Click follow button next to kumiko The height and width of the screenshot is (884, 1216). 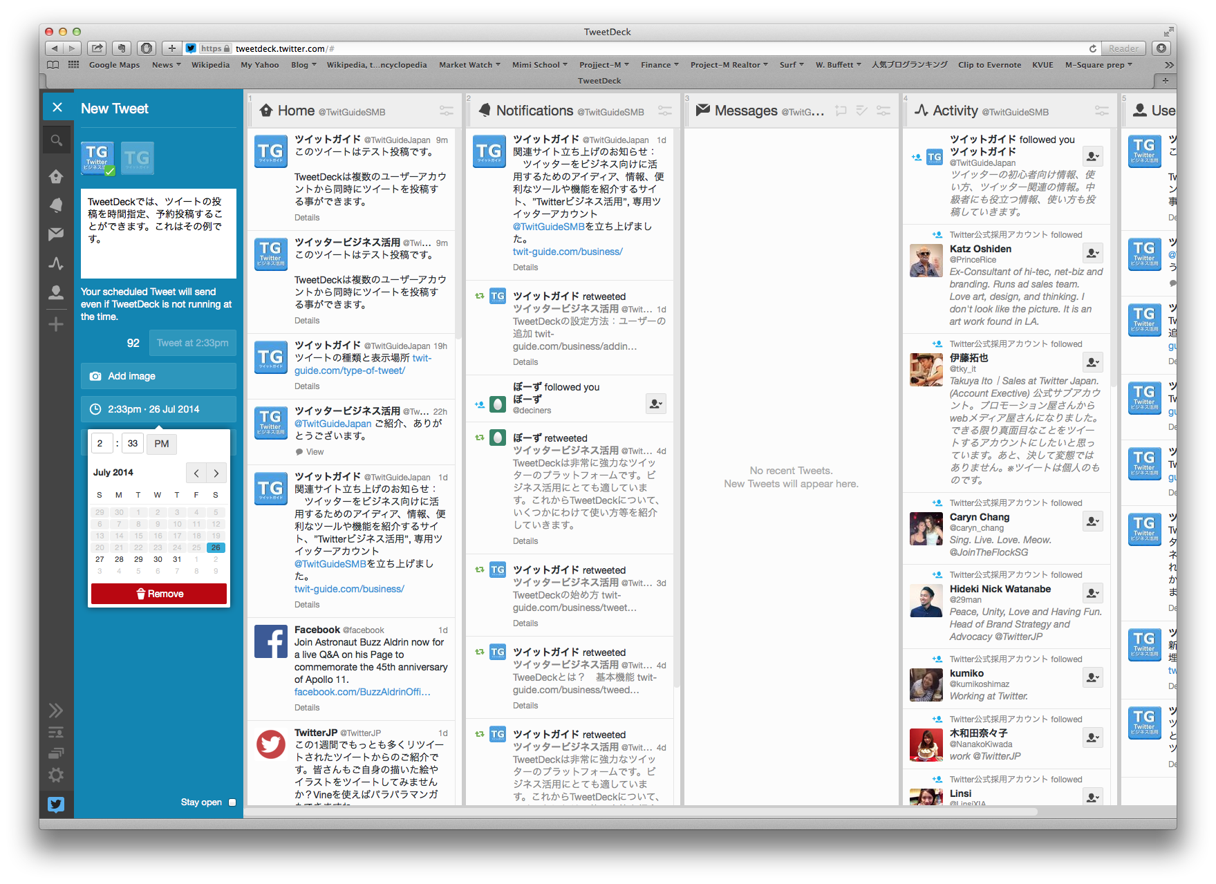tap(1093, 677)
